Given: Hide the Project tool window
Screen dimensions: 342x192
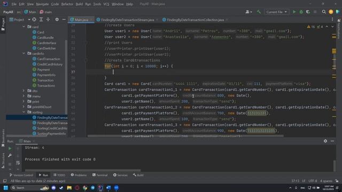Looking at the screenshot, I should point(64,20).
